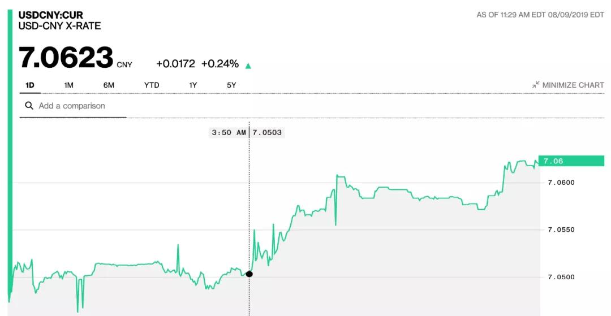
Task: Open the 1Y chart range
Action: [x=193, y=85]
